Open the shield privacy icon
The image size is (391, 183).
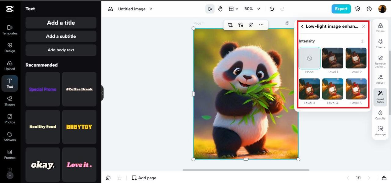tap(358, 9)
